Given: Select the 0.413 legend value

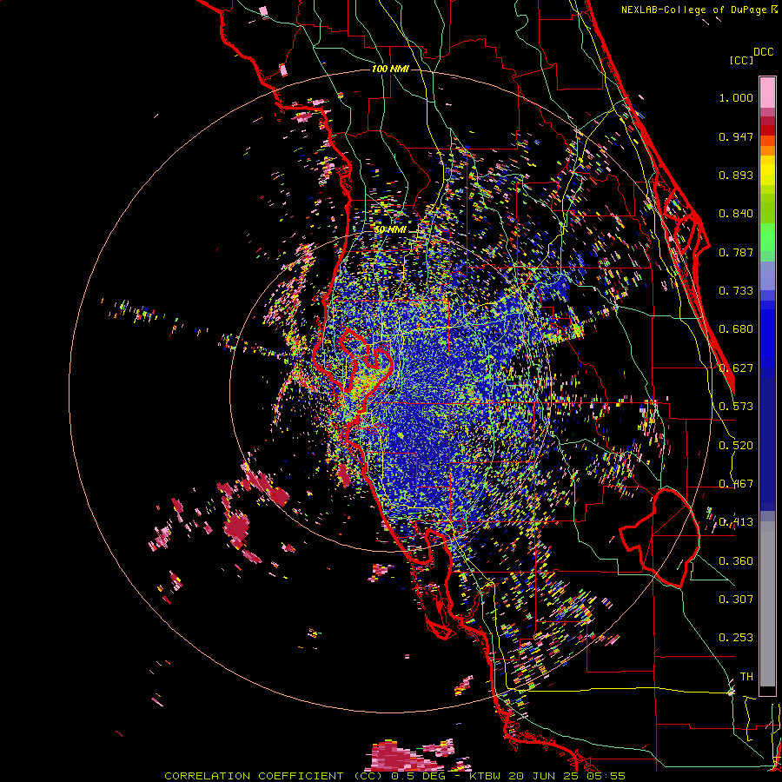Looking at the screenshot, I should (736, 522).
